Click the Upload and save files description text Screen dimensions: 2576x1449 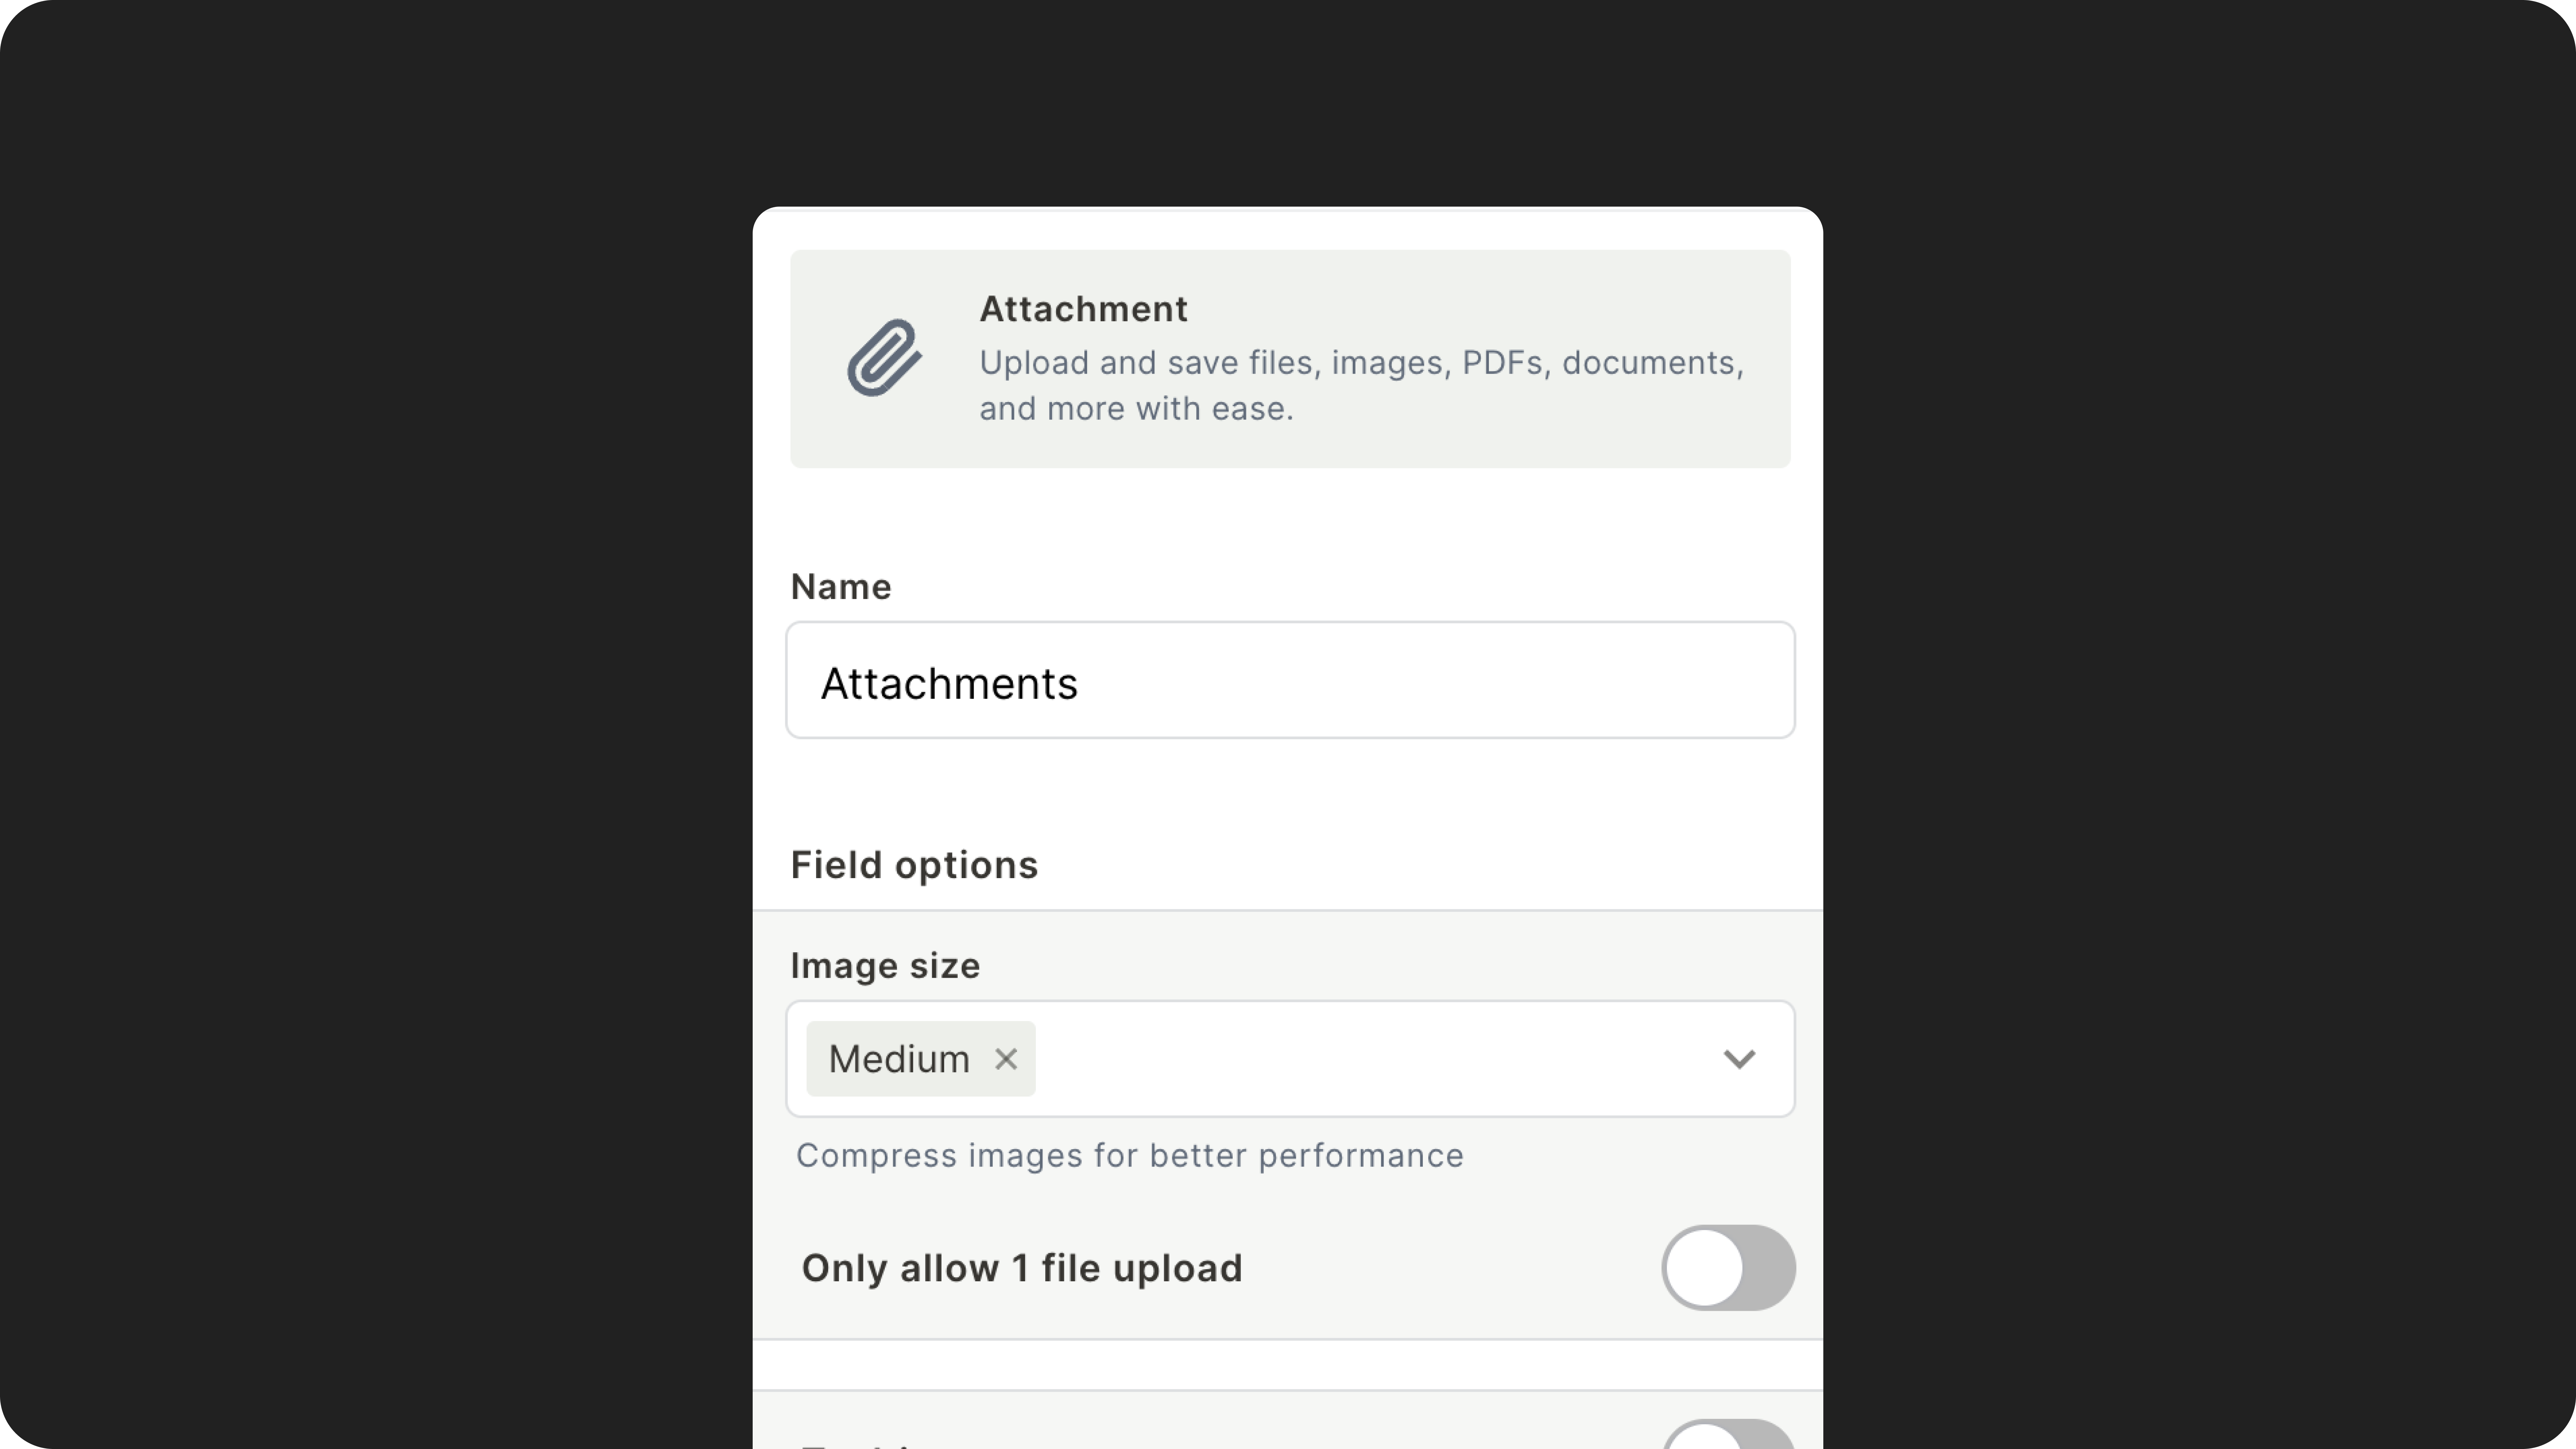[x=1361, y=385]
